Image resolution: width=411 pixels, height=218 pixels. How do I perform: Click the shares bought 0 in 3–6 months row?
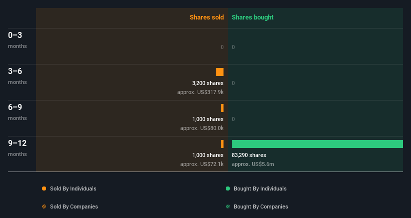tap(233, 83)
